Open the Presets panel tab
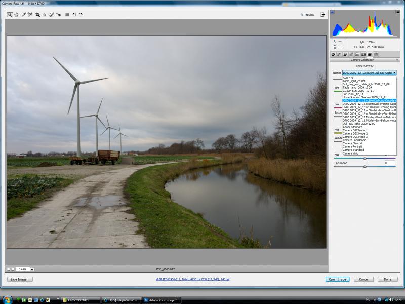The height and width of the screenshot is (304, 405). 376,55
